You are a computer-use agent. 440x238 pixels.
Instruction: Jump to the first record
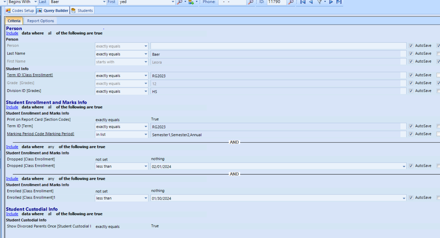[303, 2]
